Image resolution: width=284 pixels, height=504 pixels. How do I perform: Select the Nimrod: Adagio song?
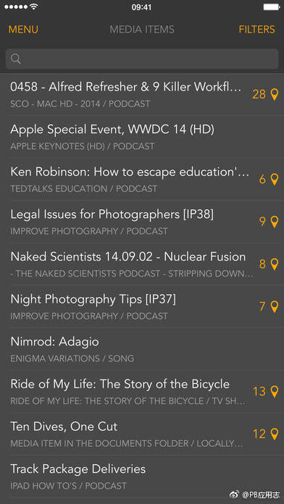pyautogui.click(x=142, y=349)
